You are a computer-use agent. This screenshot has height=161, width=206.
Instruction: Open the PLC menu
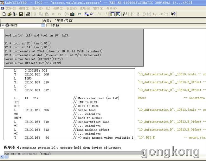pos(48,9)
